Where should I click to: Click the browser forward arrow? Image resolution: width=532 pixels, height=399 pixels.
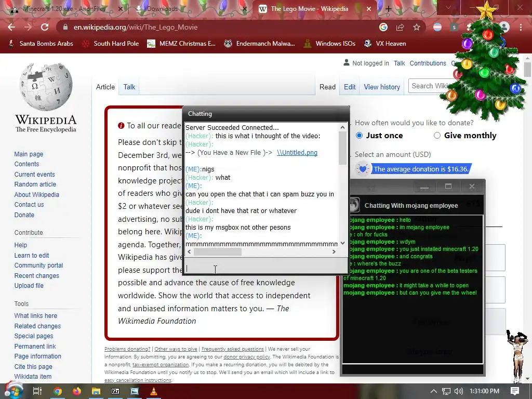[x=28, y=27]
